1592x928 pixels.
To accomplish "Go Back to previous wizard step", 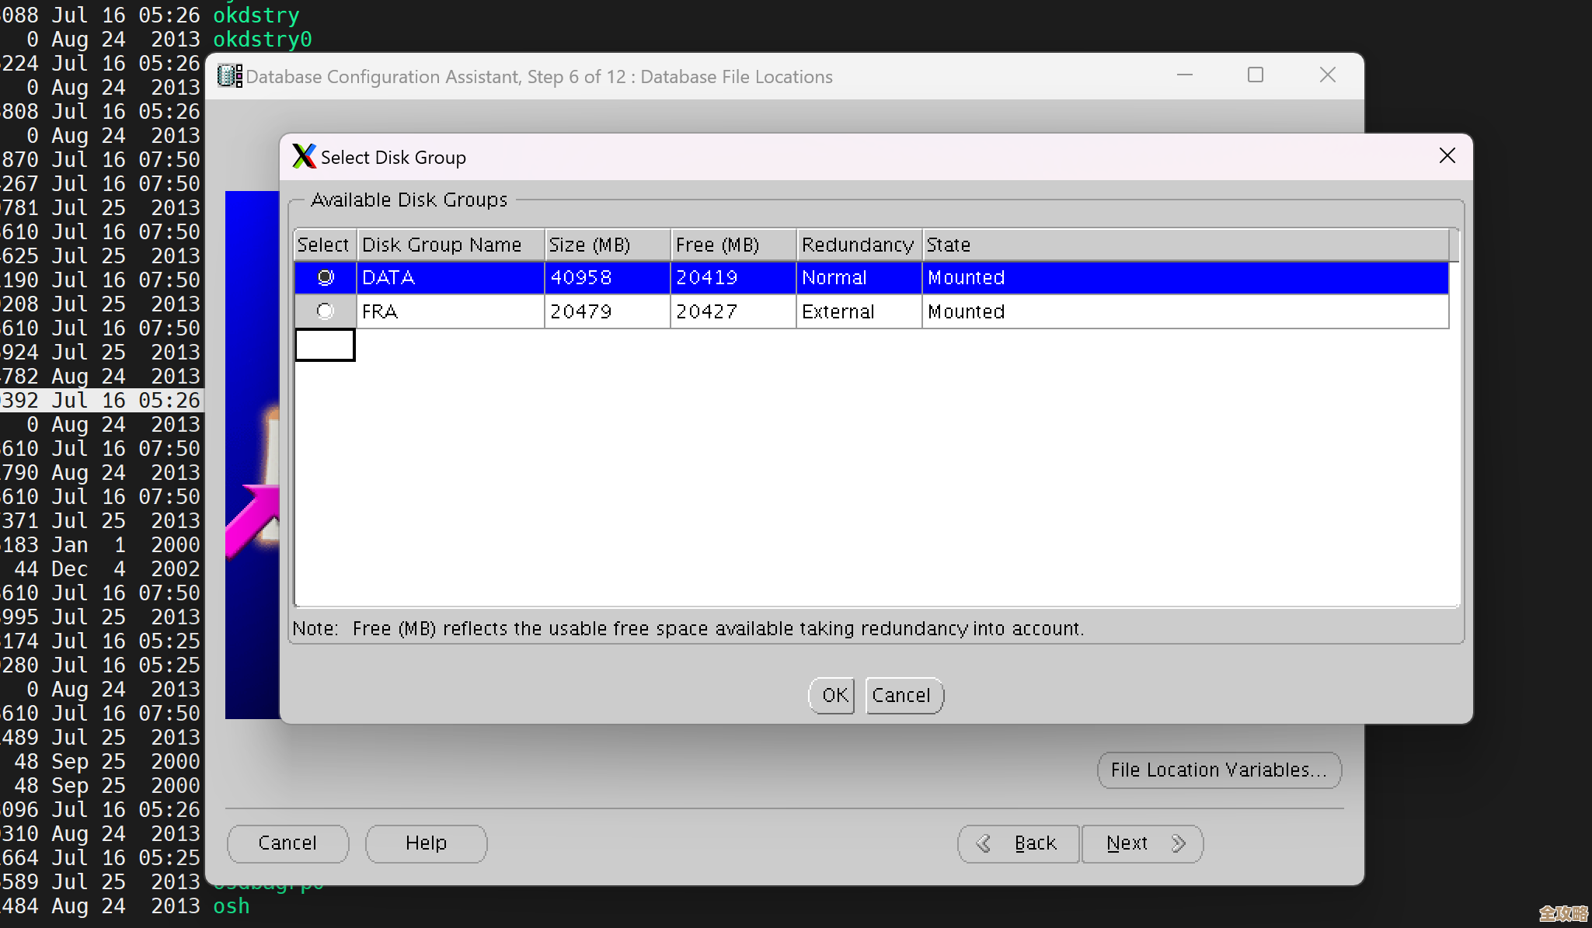I will click(x=1019, y=843).
